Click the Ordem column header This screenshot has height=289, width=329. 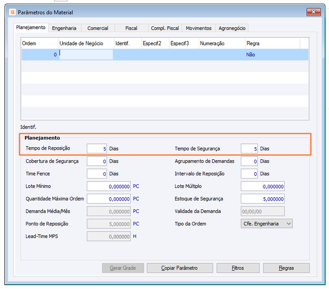40,43
